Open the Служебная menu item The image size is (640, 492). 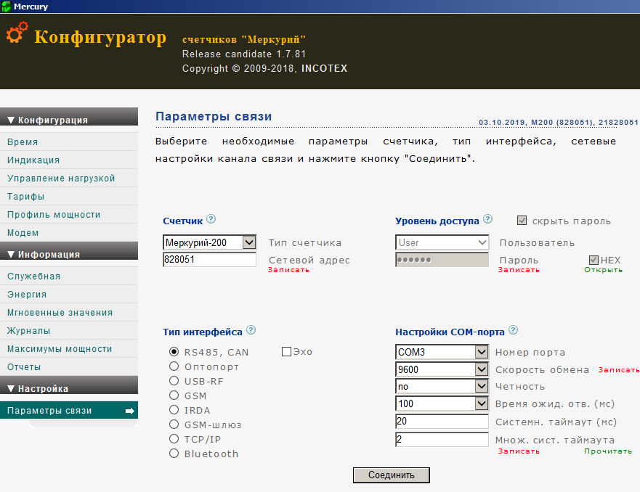(x=69, y=276)
